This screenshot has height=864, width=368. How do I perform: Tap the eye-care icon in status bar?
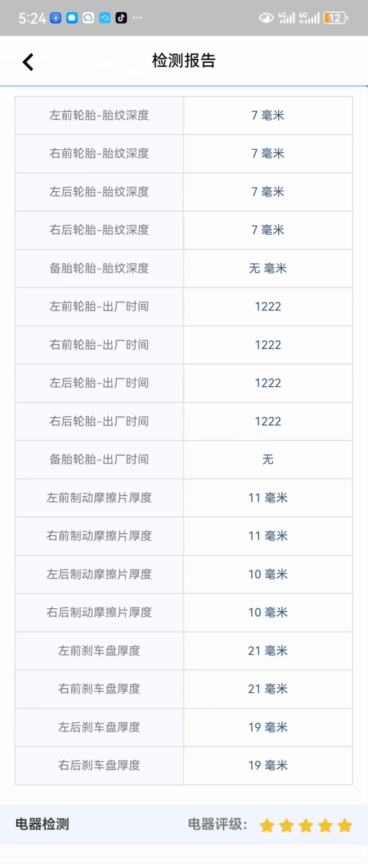tap(267, 18)
